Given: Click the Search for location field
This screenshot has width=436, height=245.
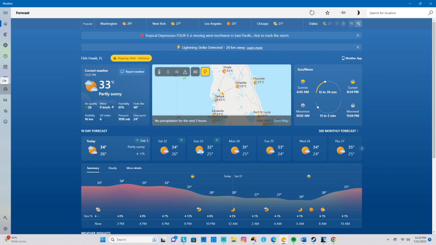Looking at the screenshot, I should pyautogui.click(x=397, y=13).
